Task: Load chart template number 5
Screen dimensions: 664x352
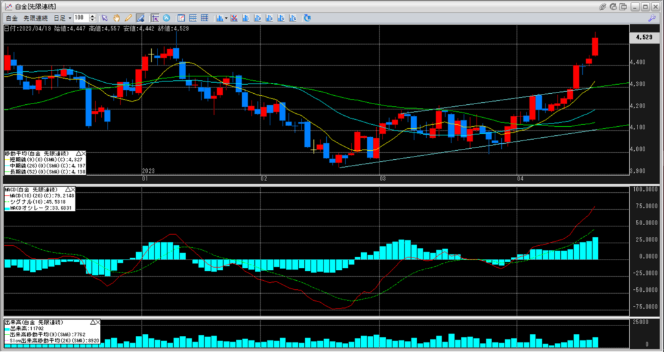Action: click(x=292, y=18)
